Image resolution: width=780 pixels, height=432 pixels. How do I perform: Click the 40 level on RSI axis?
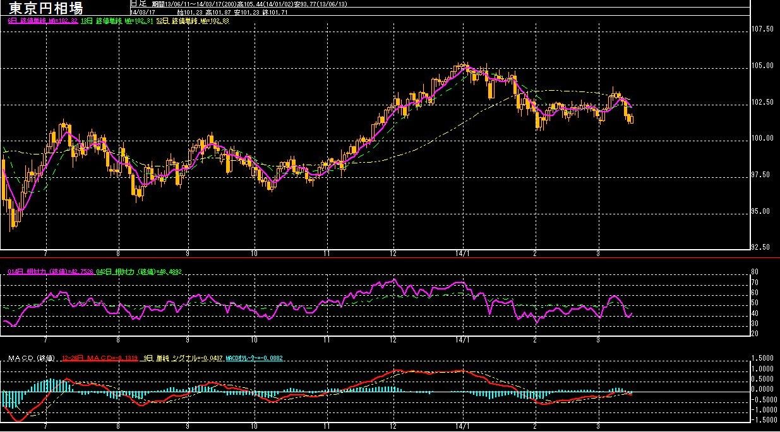[754, 314]
